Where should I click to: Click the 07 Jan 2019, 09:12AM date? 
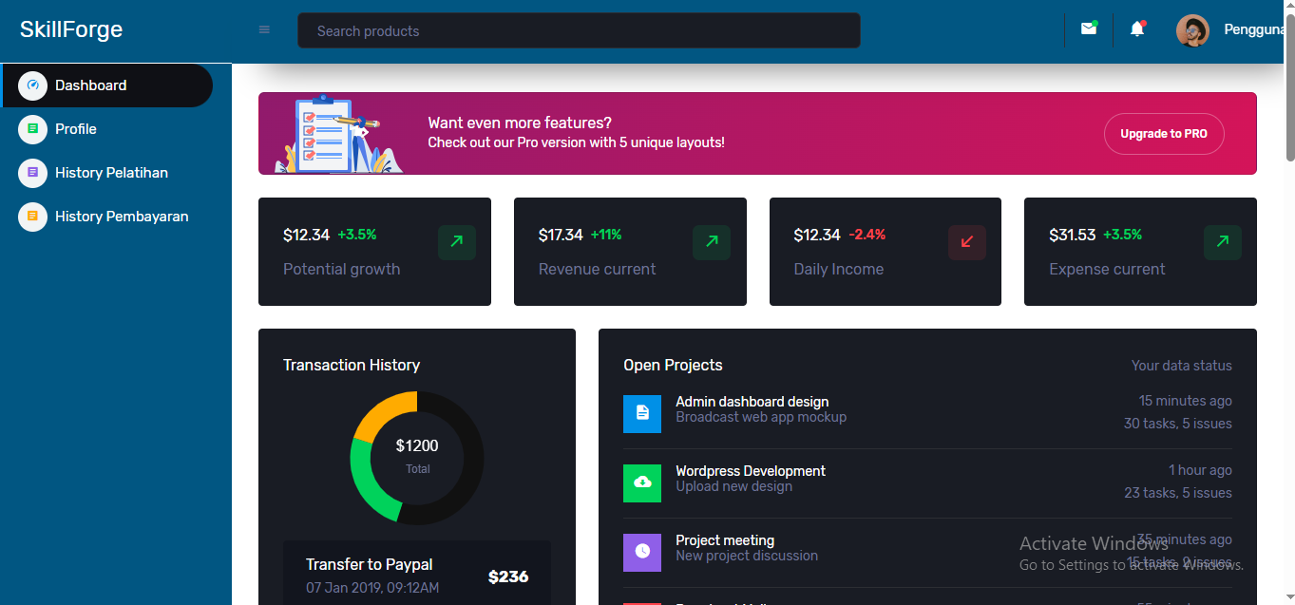coord(372,588)
